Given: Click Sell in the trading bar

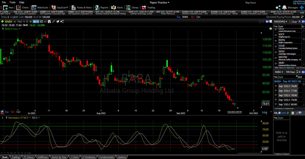Looking at the screenshot, I should [x=192, y=17].
